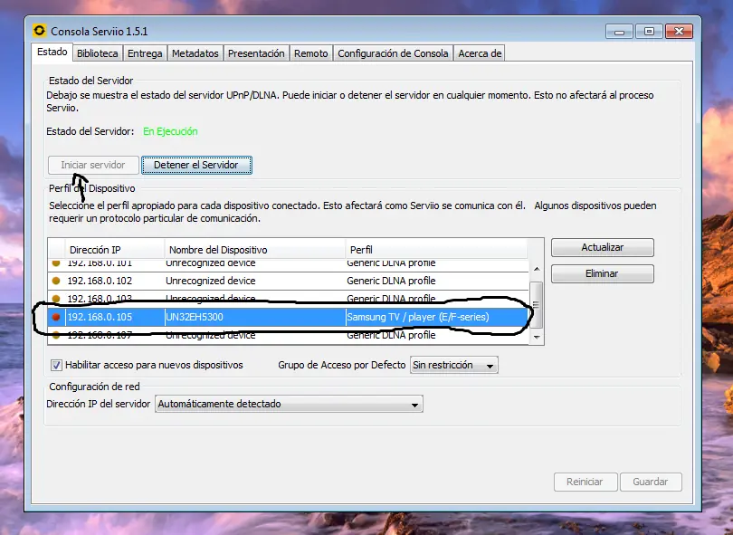Screen dimensions: 733x535
Task: Click the Eliminar button
Action: click(602, 273)
